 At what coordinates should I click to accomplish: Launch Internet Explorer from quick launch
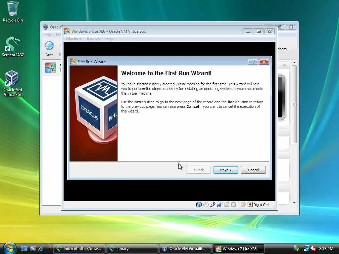41,249
